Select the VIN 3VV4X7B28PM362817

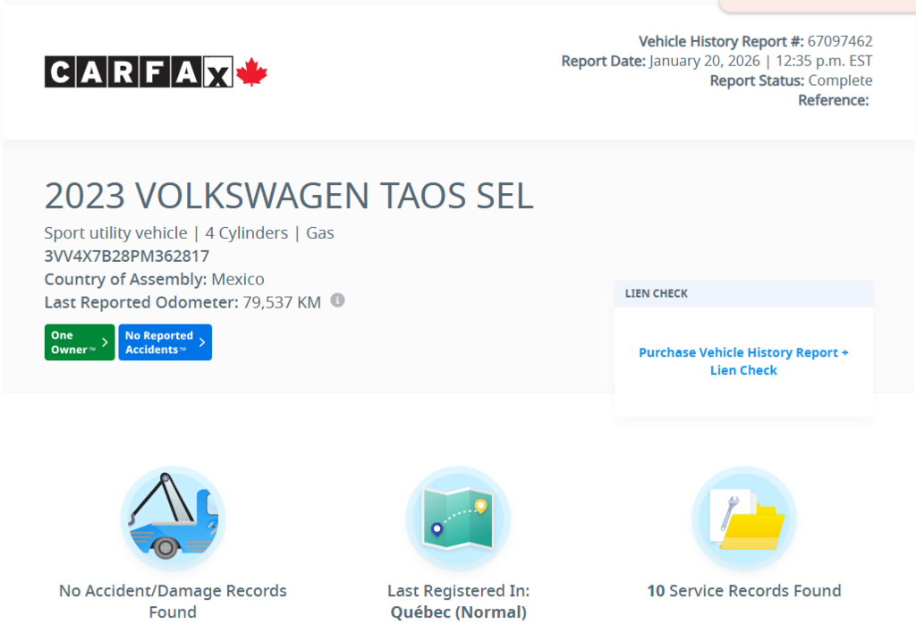pos(126,256)
